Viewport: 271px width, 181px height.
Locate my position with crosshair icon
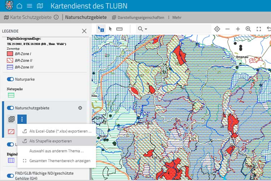click(x=217, y=29)
